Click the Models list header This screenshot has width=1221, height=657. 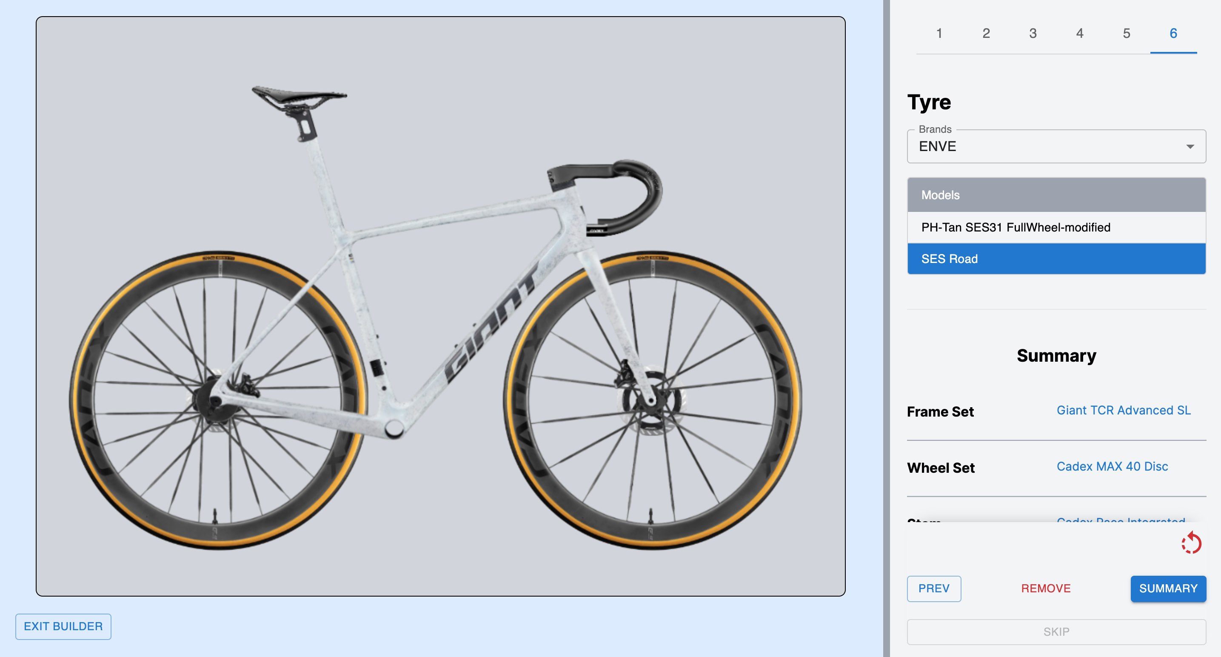pyautogui.click(x=1056, y=195)
